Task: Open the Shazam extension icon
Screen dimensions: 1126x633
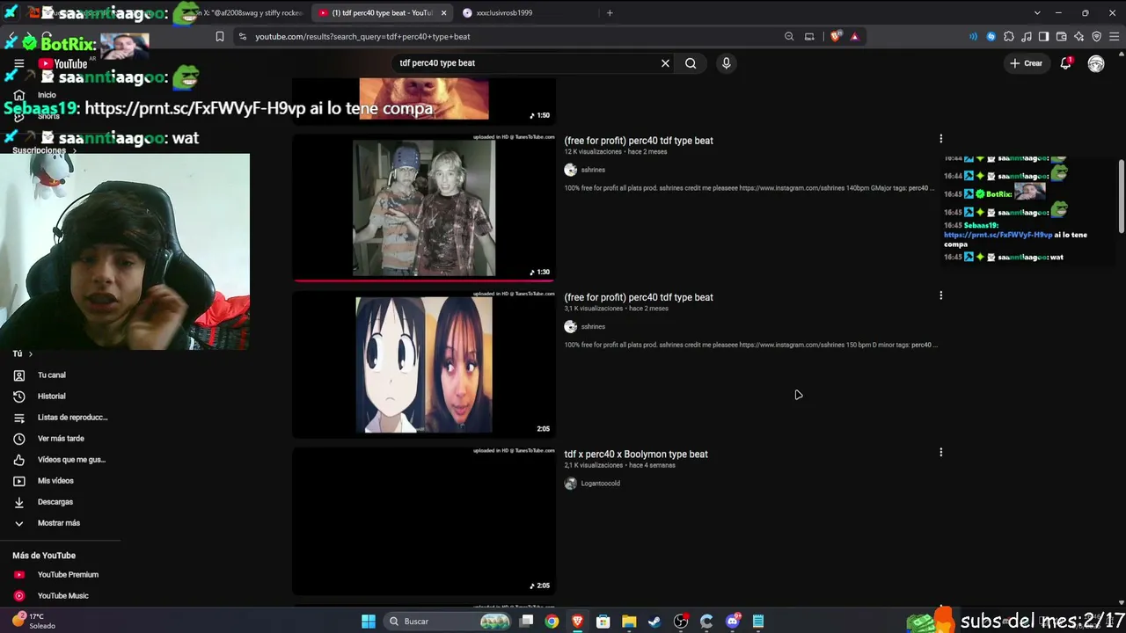Action: coord(991,37)
